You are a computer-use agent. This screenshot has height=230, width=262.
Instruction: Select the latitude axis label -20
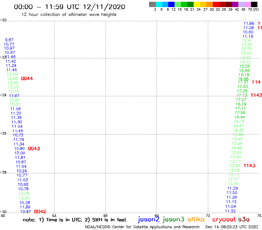3,20
